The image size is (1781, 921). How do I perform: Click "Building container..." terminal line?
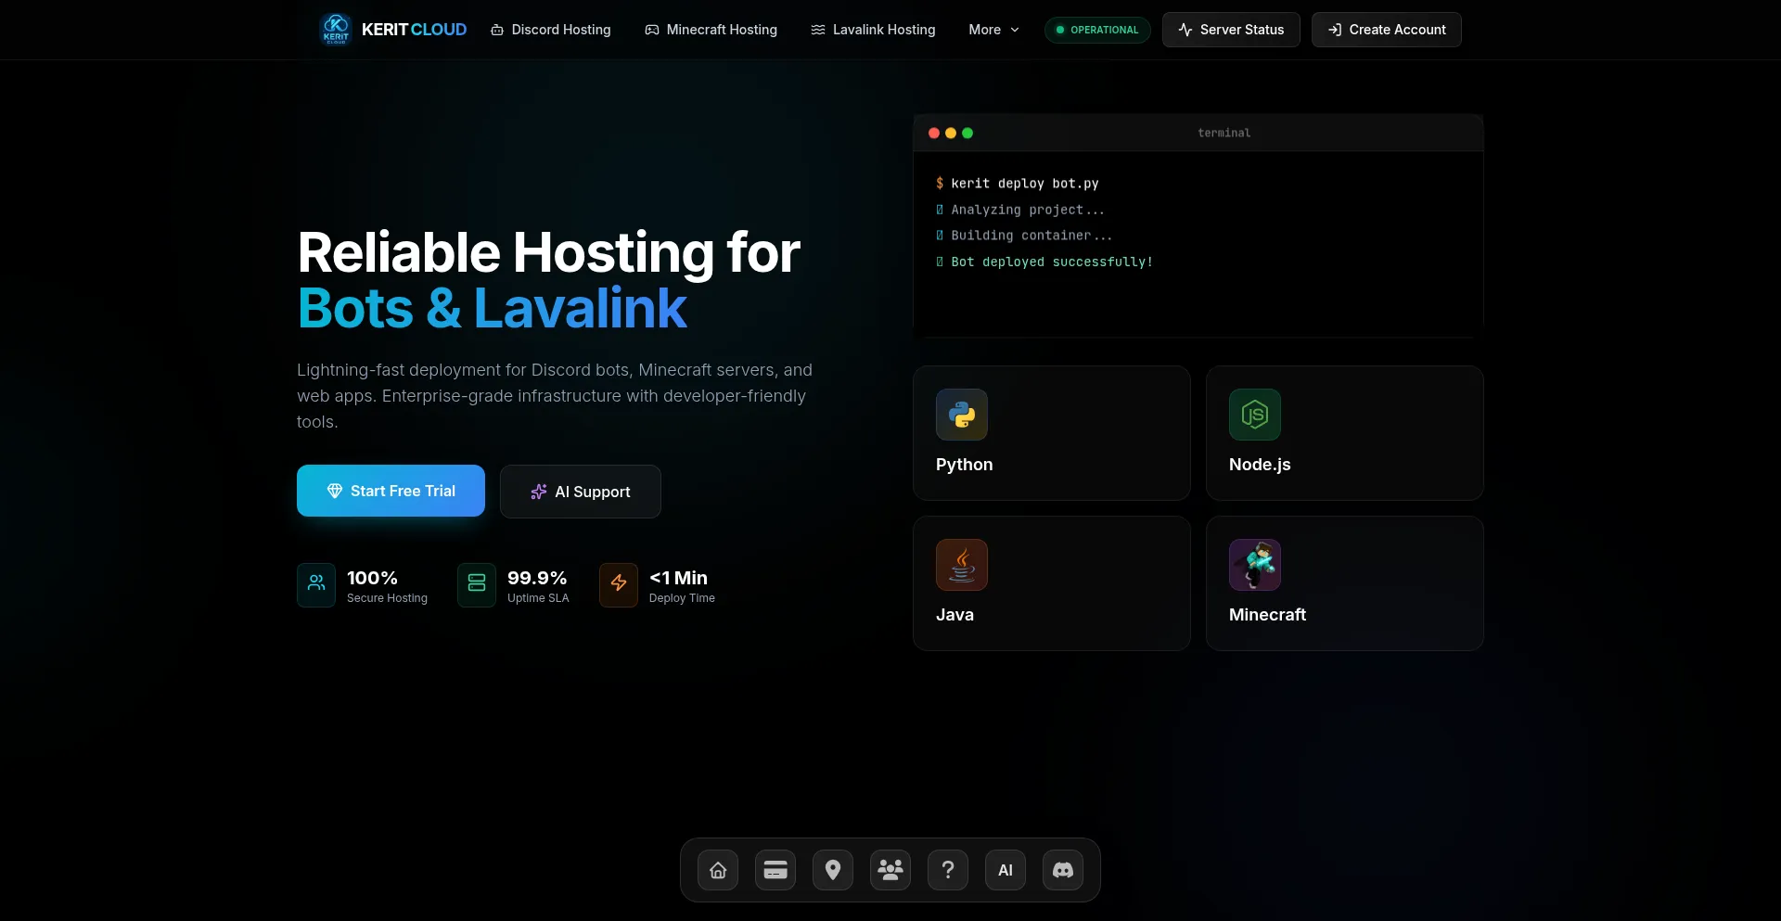[1031, 236]
